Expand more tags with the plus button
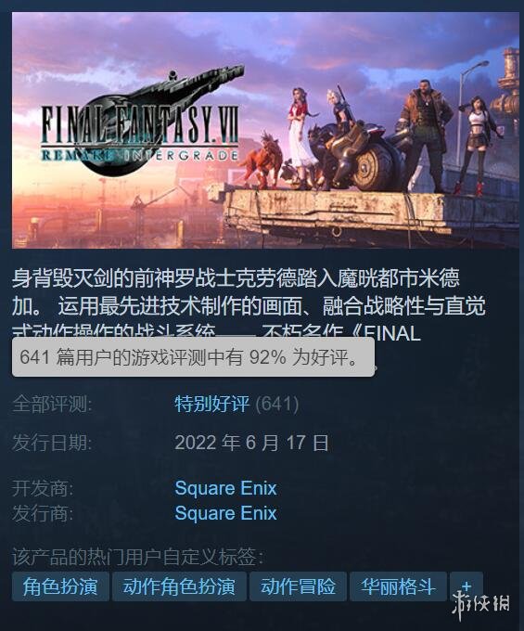Screen dimensions: 524x631 point(466,586)
